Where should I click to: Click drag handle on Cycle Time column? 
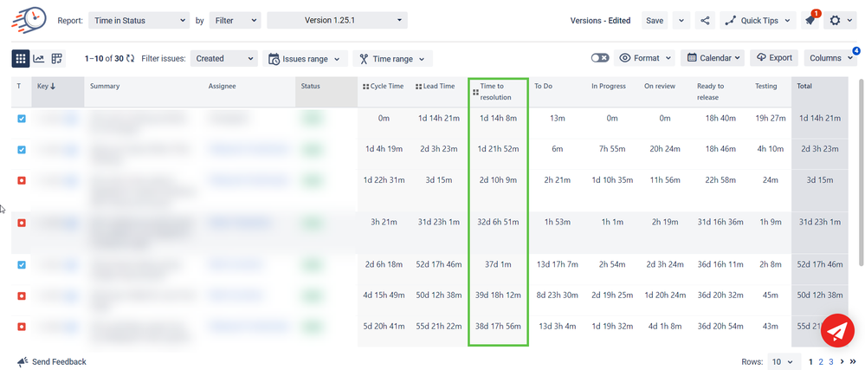[x=365, y=87]
